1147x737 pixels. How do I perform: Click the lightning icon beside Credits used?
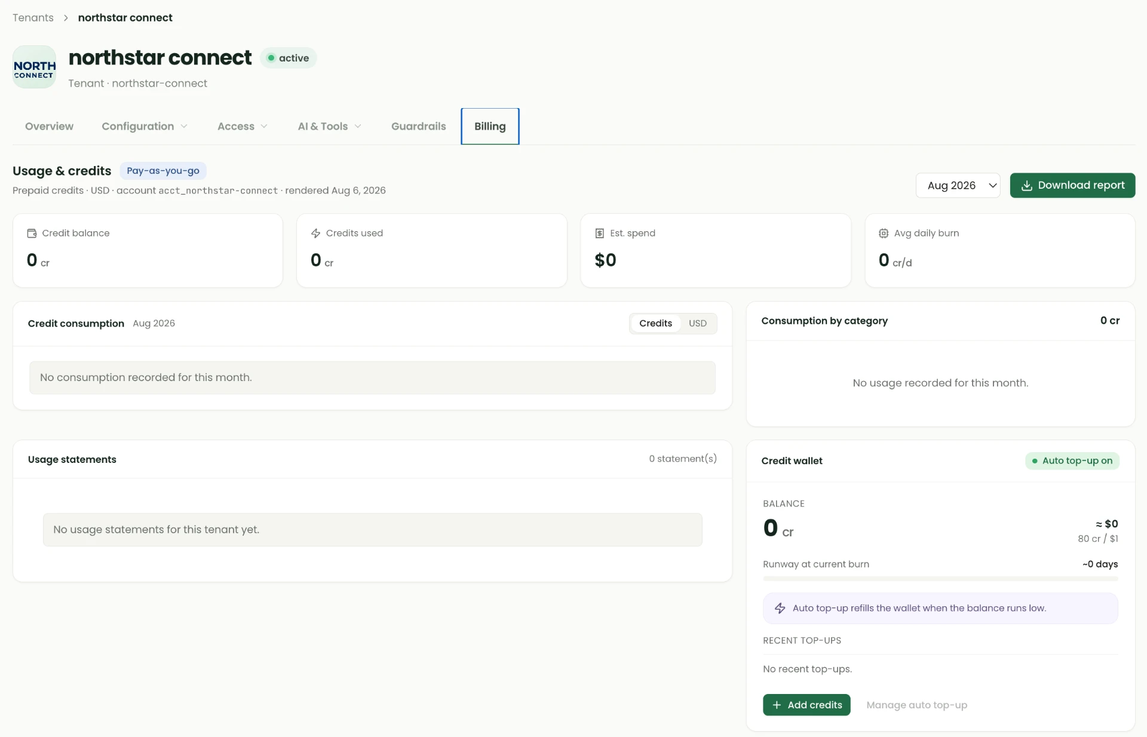point(316,234)
